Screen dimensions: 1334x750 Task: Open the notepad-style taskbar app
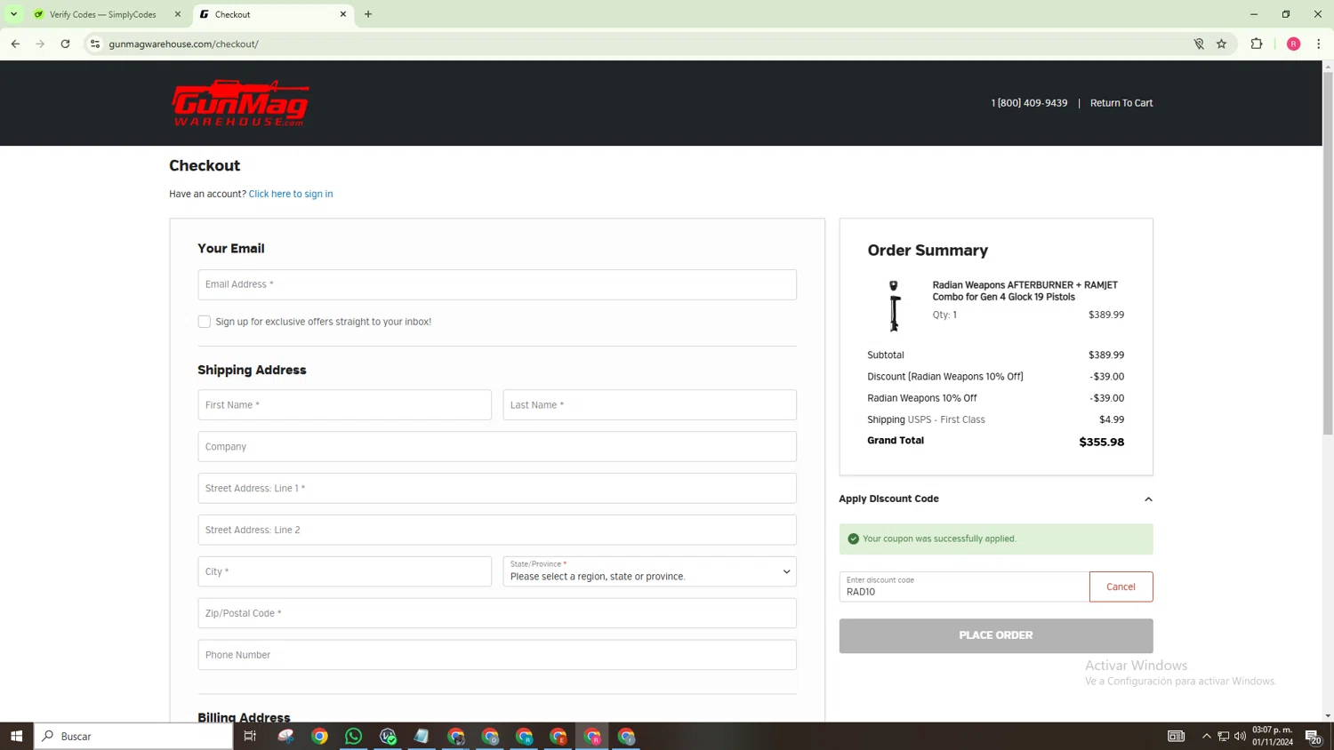[422, 736]
